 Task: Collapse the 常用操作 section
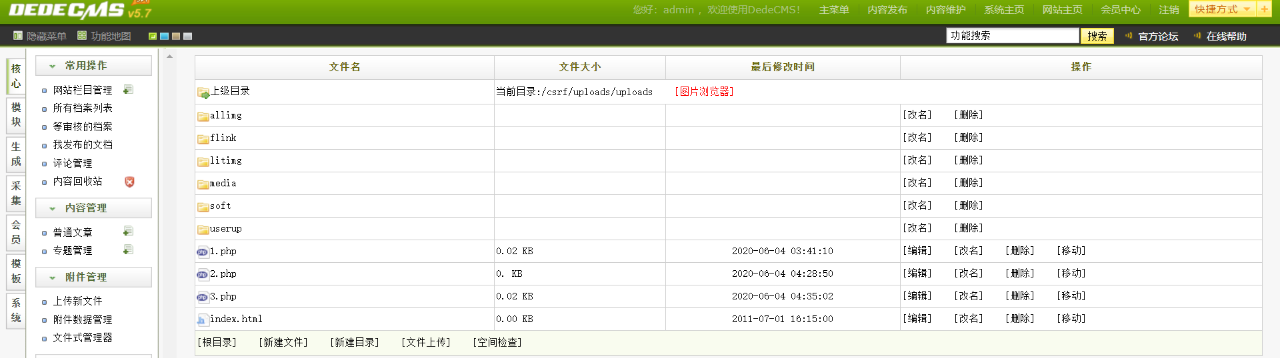[93, 66]
